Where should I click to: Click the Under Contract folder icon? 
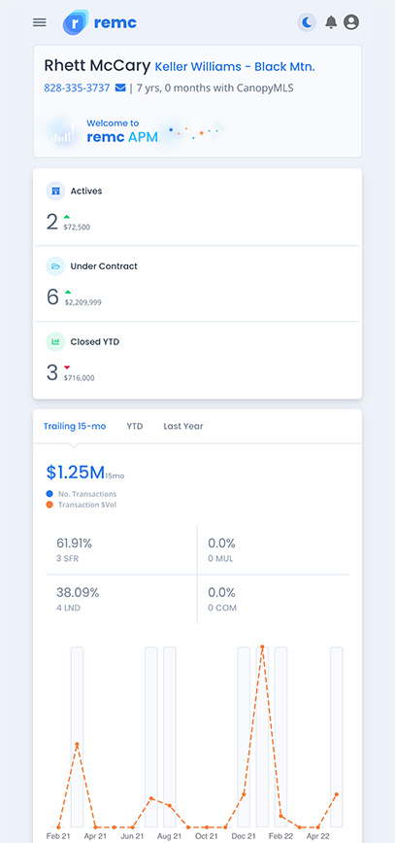point(55,266)
